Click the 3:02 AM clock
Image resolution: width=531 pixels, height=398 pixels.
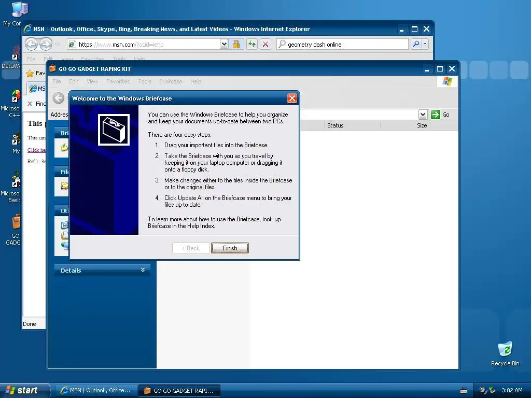[512, 390]
